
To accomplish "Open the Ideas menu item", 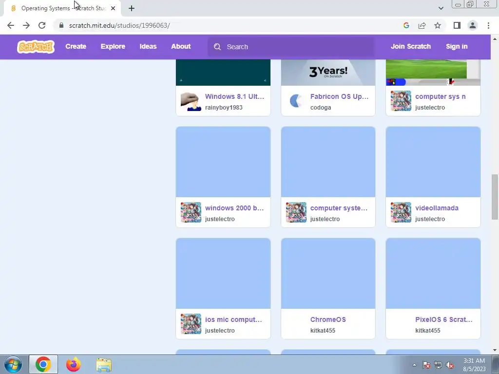I will click(148, 46).
